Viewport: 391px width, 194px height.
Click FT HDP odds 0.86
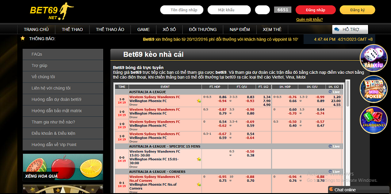[223, 97]
